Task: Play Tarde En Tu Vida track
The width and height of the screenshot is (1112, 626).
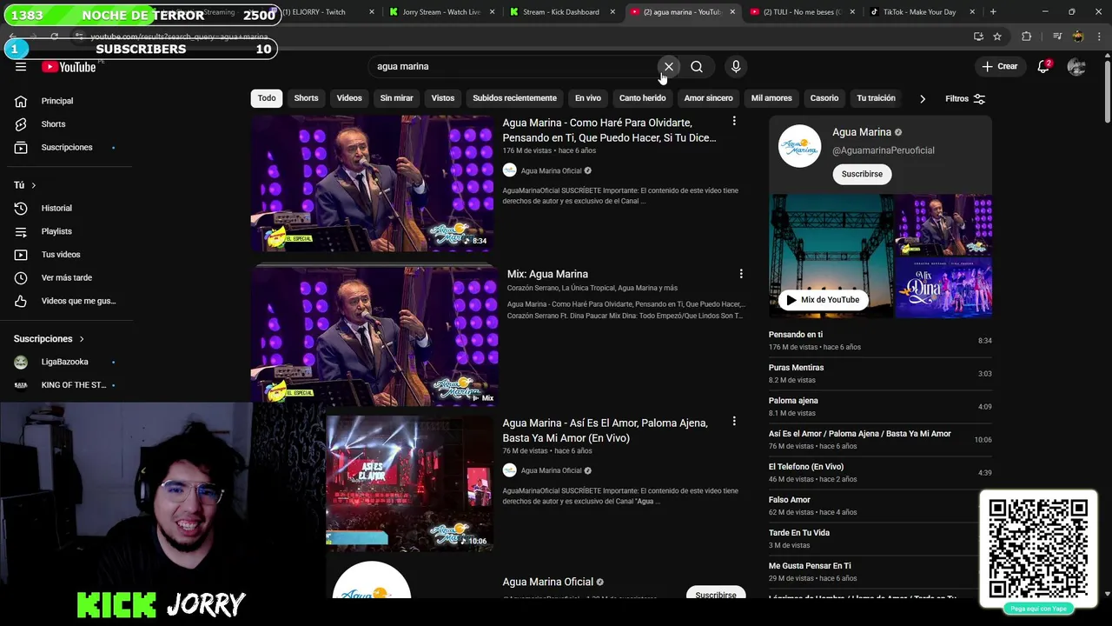Action: click(x=873, y=538)
